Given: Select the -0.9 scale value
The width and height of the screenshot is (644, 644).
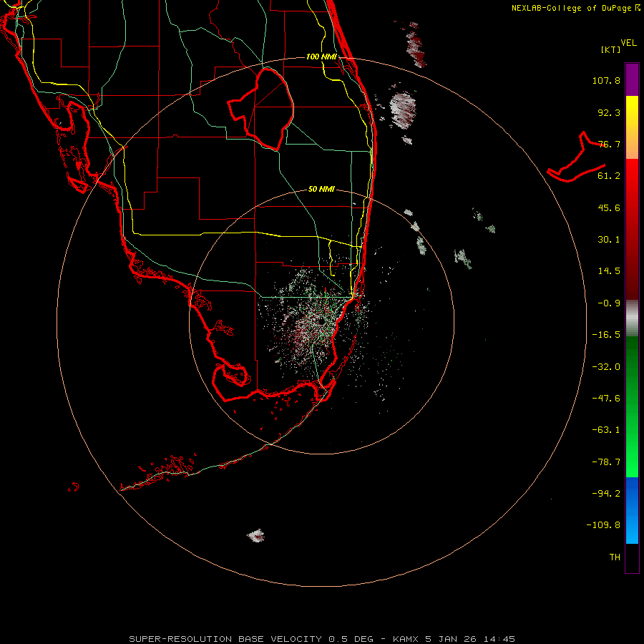Looking at the screenshot, I should (x=609, y=303).
